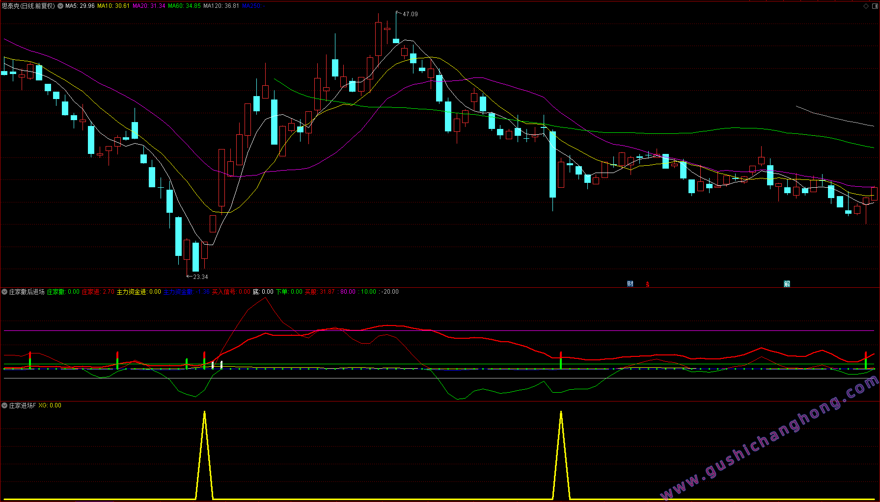Expand the 庄家撤后进场 indicator menu arrow
Screen dimensions: 880x502
point(4,292)
